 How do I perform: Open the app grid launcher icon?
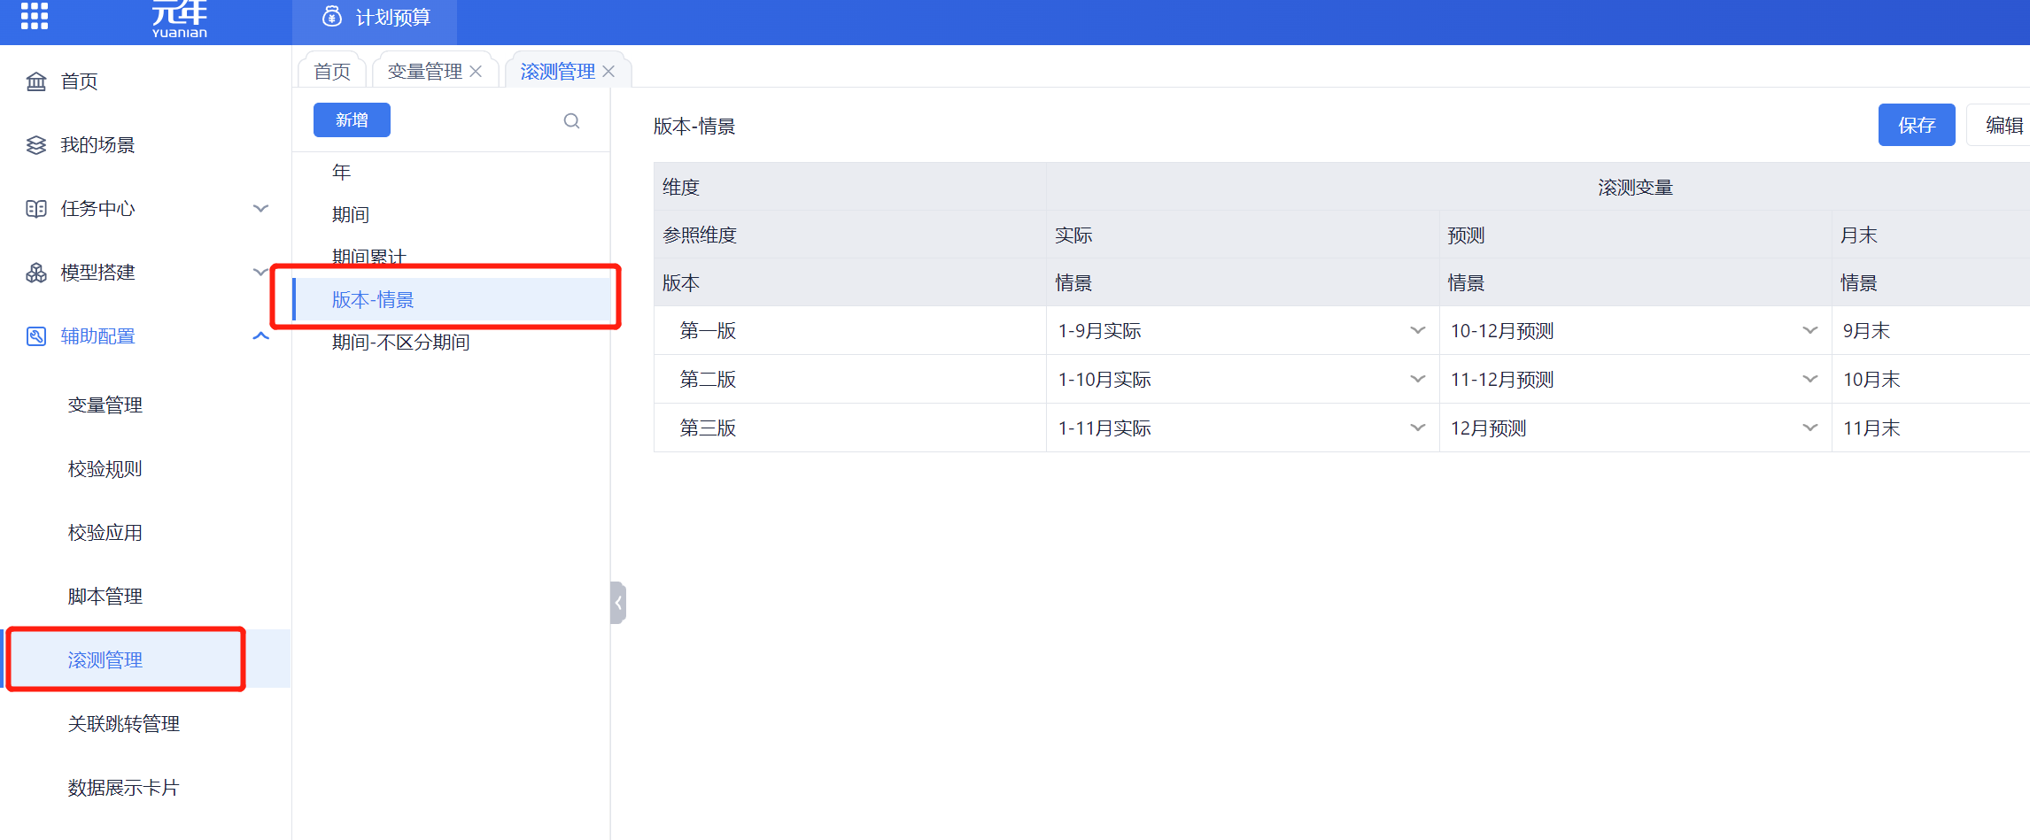[34, 15]
